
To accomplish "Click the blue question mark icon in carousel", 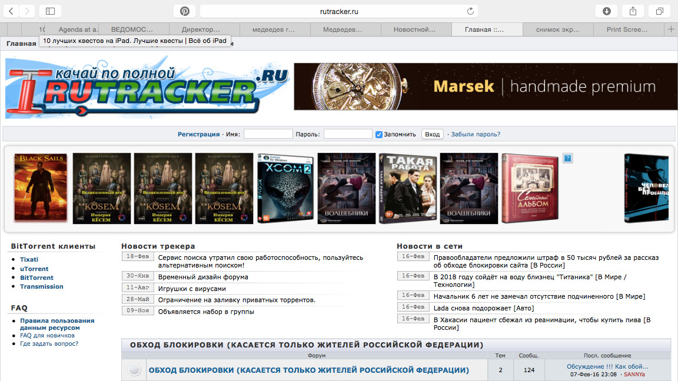I will click(x=567, y=158).
